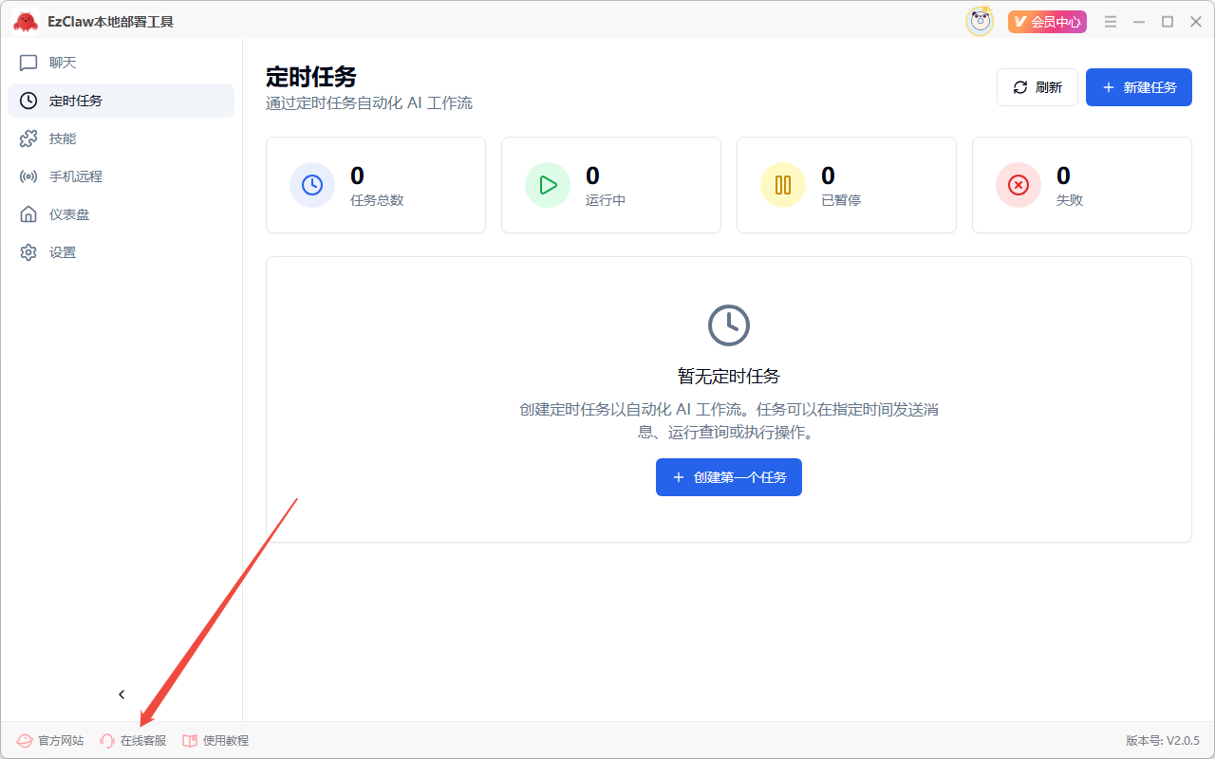The image size is (1215, 759).
Task: Click the headset icon next to 在线客服
Action: click(x=105, y=740)
